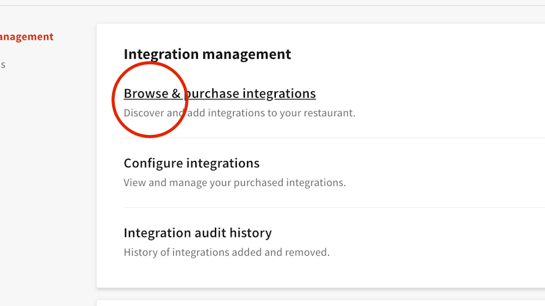Click the word 'Discover' inside the red circle
545x306 pixels.
[x=144, y=113]
